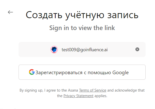The width and height of the screenshot is (155, 109).
Task: Click the word 'link' in the subtitle
Action: click(110, 28)
